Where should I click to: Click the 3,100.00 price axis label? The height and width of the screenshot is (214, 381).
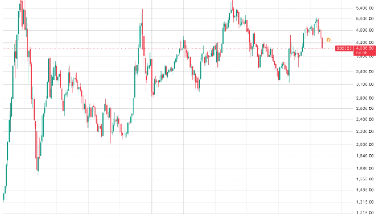tap(365, 84)
